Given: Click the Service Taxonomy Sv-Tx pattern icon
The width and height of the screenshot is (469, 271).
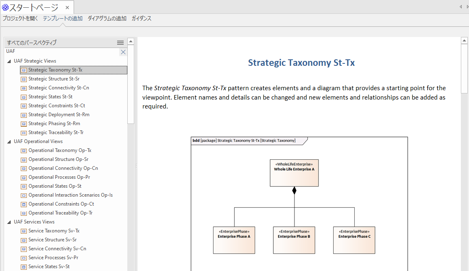Looking at the screenshot, I should pyautogui.click(x=24, y=231).
